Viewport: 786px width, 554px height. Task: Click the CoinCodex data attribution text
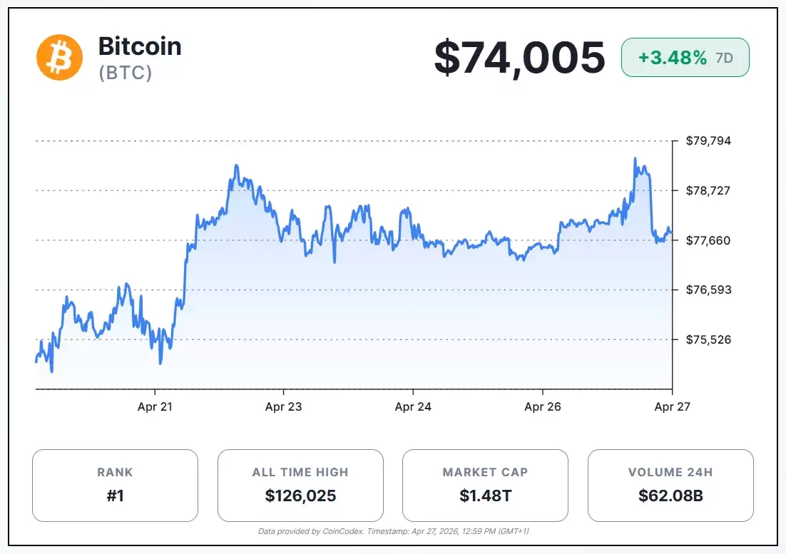pyautogui.click(x=393, y=531)
